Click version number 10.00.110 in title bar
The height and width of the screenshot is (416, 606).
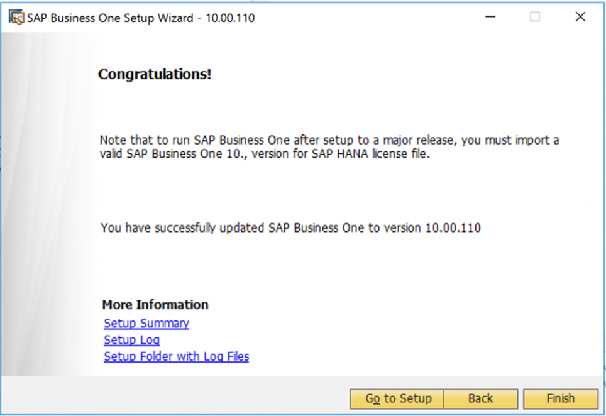pos(230,18)
